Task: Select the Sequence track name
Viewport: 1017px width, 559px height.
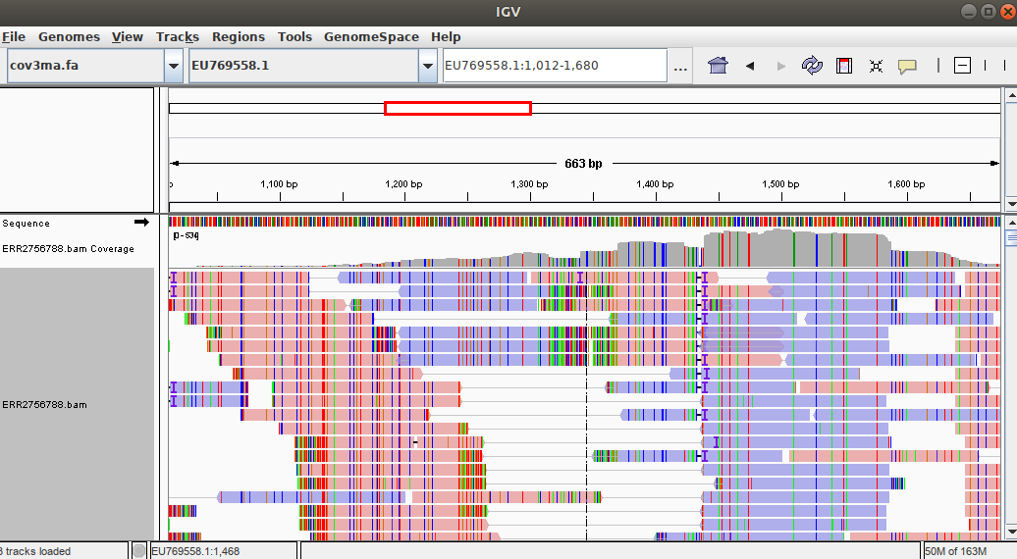Action: [x=26, y=223]
